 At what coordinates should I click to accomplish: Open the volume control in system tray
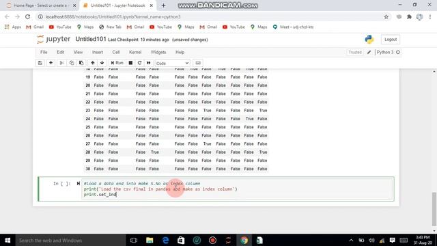click(371, 240)
